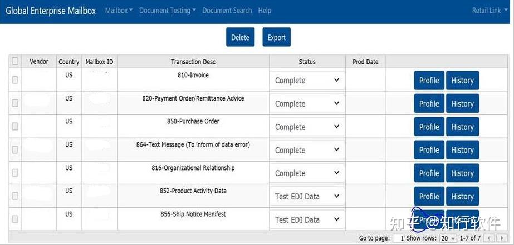Go to the previous page arrow
514x245 pixels.
[490, 238]
